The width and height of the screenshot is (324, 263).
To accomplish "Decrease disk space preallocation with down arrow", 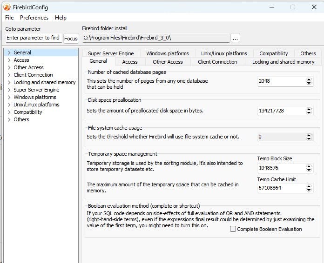I will (309, 112).
